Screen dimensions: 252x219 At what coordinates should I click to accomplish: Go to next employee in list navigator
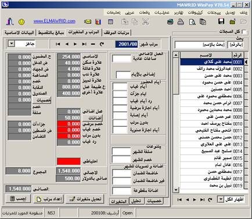[x=195, y=199]
